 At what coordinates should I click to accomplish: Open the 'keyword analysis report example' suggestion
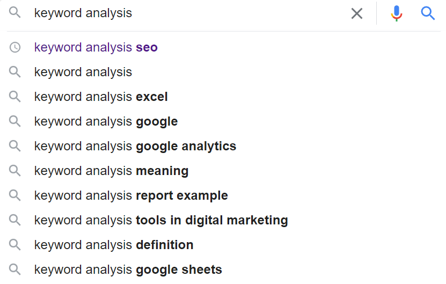coord(131,195)
